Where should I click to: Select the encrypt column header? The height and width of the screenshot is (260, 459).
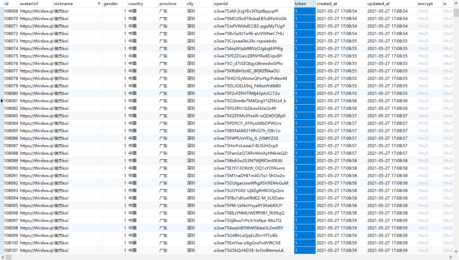click(430, 4)
